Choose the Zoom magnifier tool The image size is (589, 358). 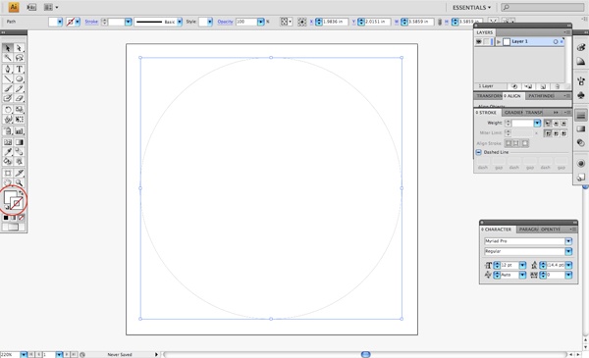20,182
